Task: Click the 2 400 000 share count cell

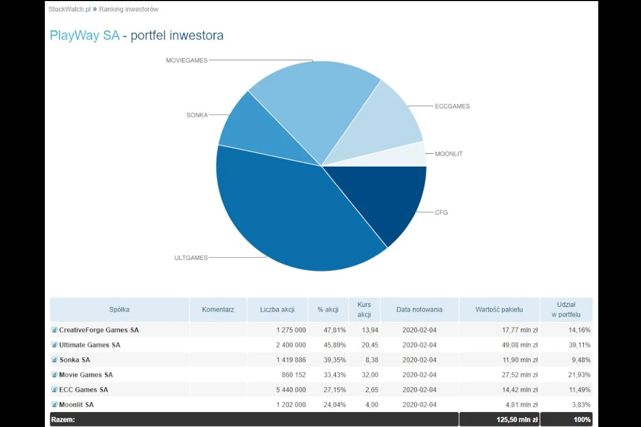Action: [x=277, y=345]
